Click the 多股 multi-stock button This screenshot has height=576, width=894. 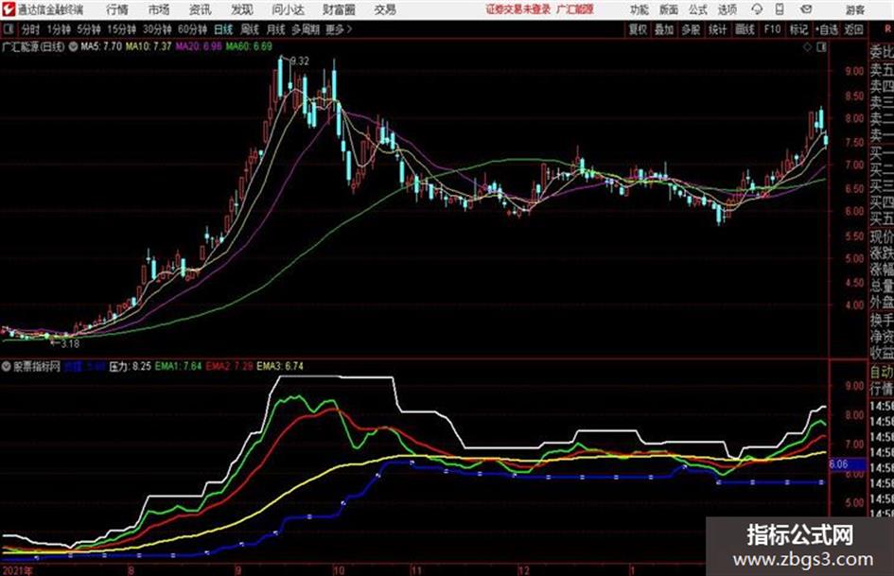click(x=691, y=29)
